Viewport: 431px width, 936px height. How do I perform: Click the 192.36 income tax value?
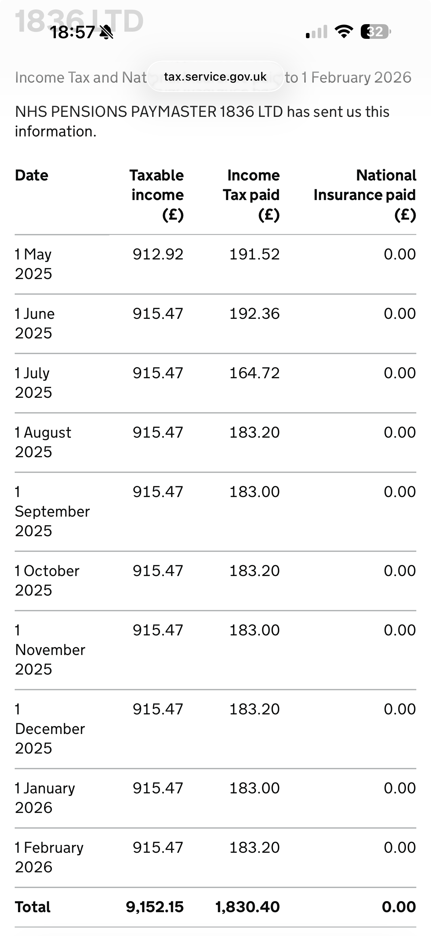[254, 314]
